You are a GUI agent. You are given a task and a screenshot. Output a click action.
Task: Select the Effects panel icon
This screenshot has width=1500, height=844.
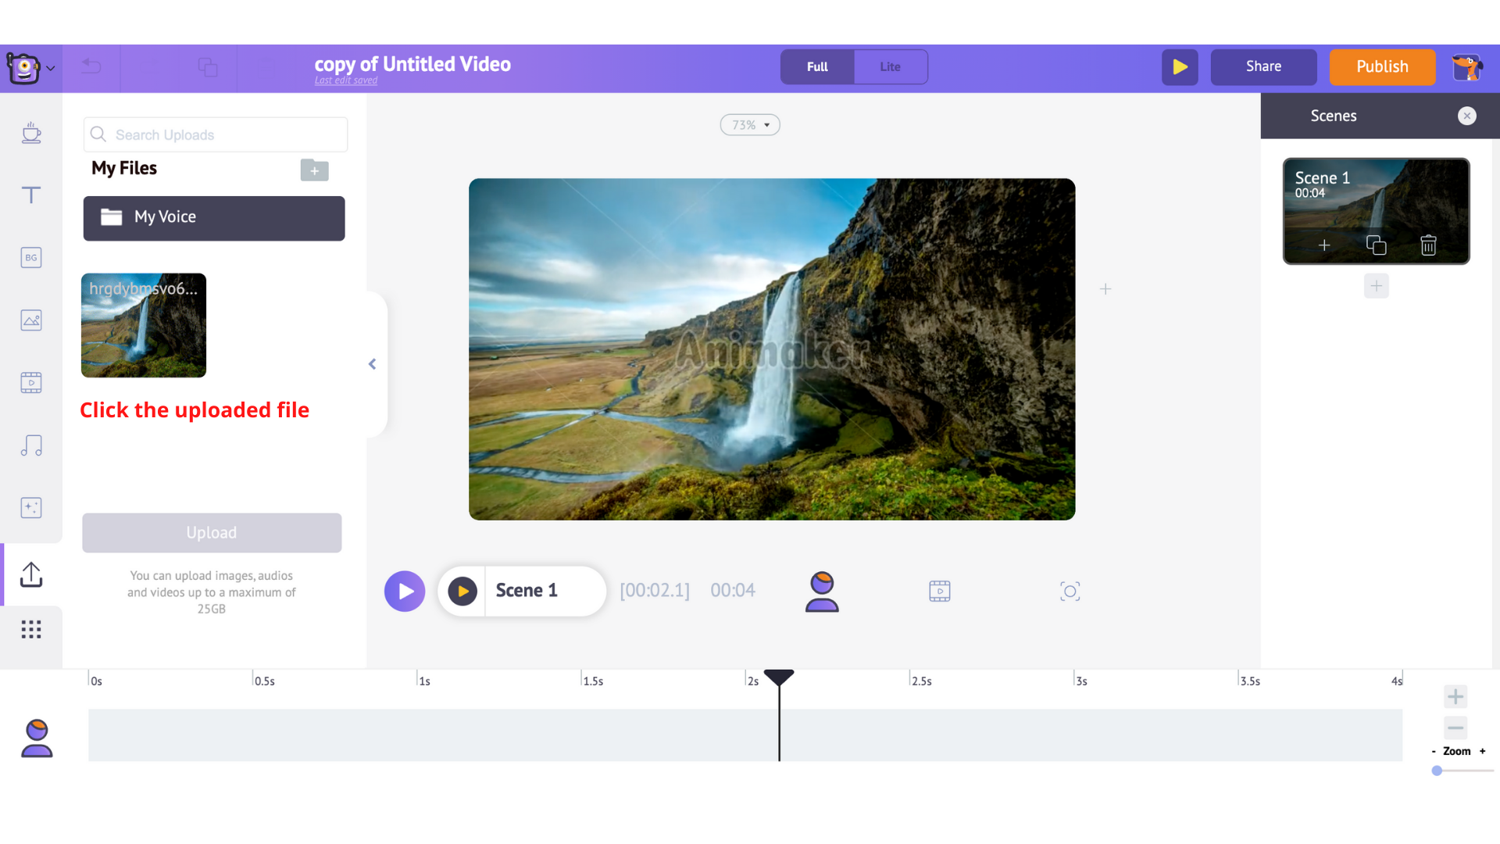(31, 507)
